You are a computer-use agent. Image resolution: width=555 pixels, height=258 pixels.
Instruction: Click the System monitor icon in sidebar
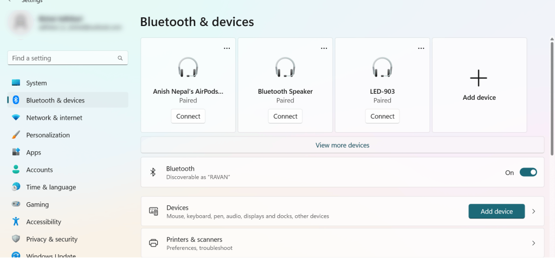(x=16, y=83)
